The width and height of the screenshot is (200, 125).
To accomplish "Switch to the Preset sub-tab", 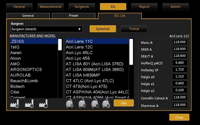I will (x=73, y=16).
